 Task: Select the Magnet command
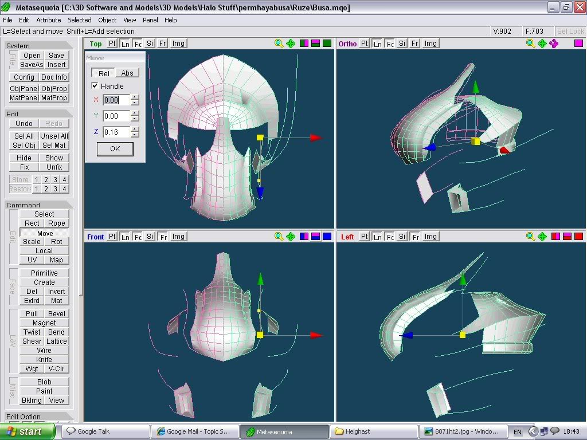click(x=44, y=323)
